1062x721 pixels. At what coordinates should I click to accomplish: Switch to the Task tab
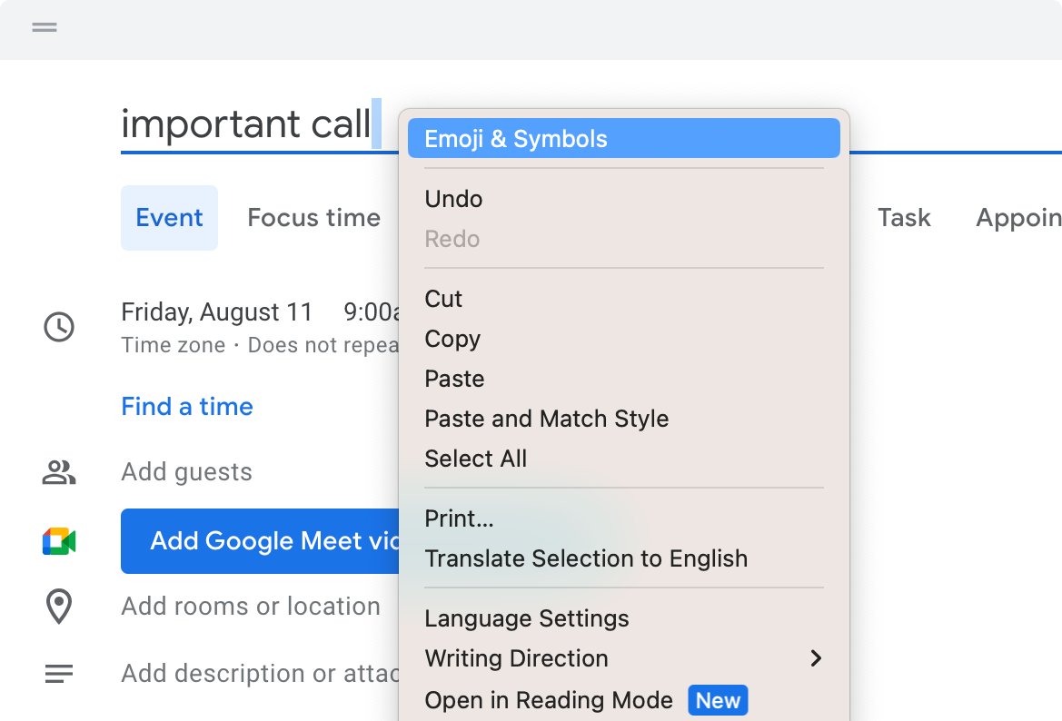point(904,218)
